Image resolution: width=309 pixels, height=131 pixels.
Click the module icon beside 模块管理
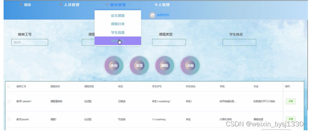[108, 5]
